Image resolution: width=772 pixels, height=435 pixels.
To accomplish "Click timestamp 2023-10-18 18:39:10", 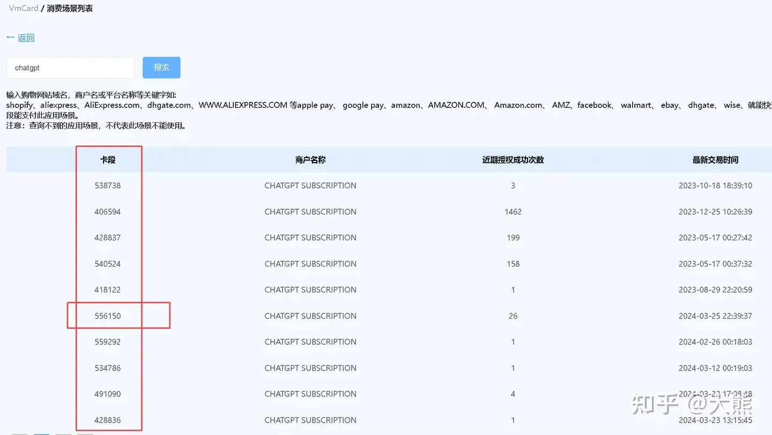I will click(715, 186).
